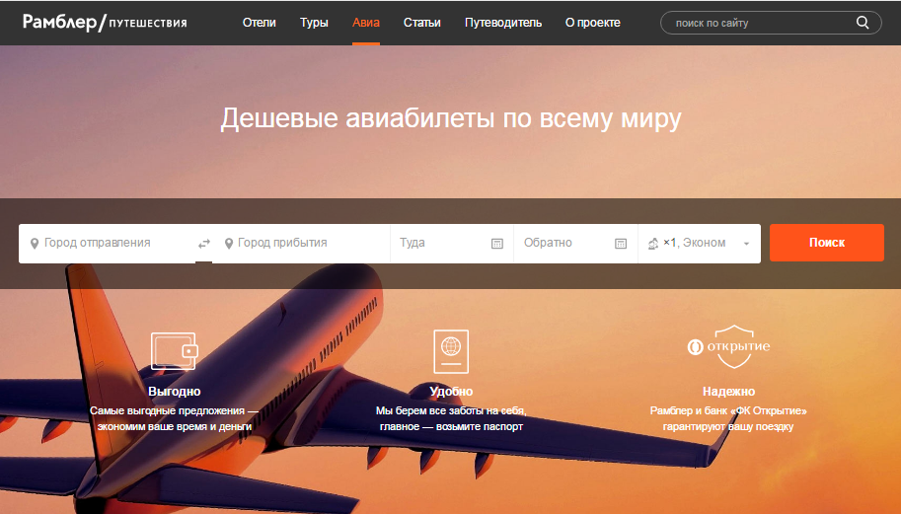Focus the Город отправления input

[x=109, y=243]
